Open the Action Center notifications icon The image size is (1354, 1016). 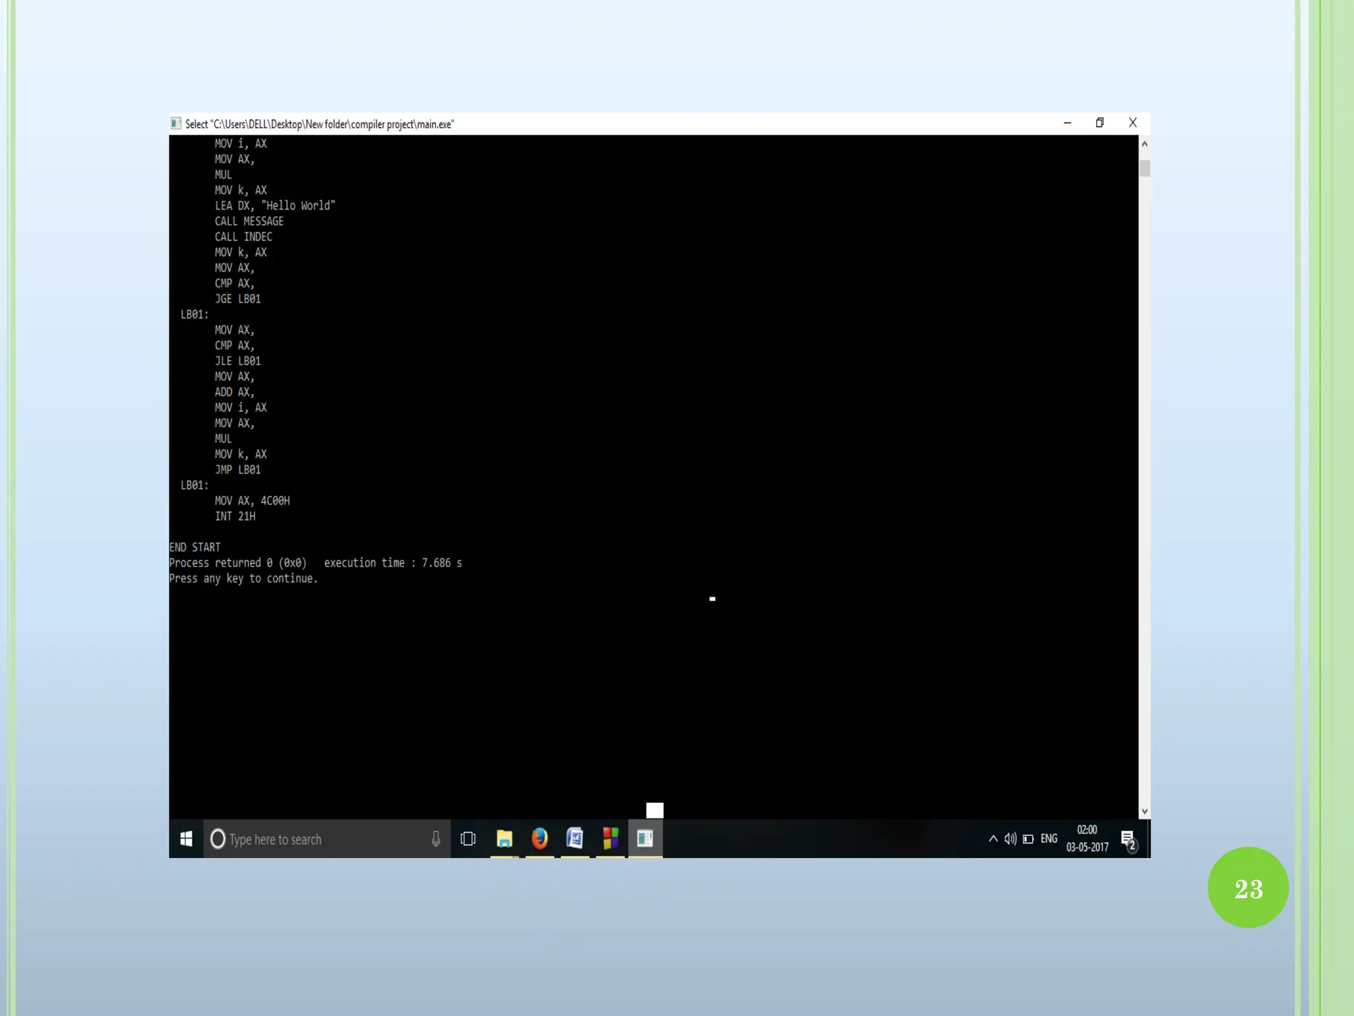click(x=1129, y=840)
